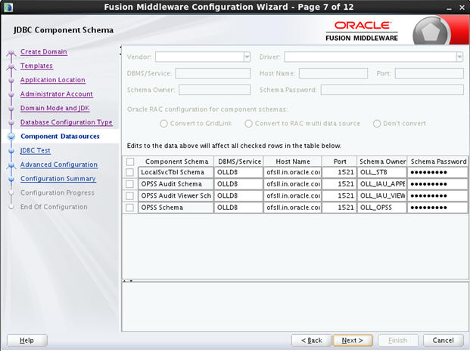Click the Schema Owner column header

coord(382,162)
